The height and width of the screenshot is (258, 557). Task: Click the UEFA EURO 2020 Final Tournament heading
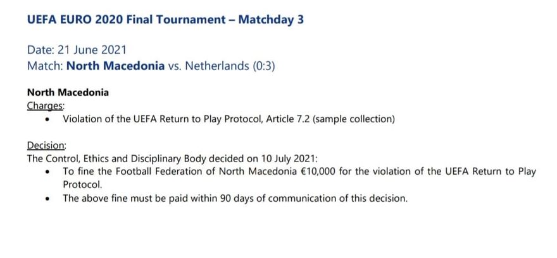pos(165,20)
